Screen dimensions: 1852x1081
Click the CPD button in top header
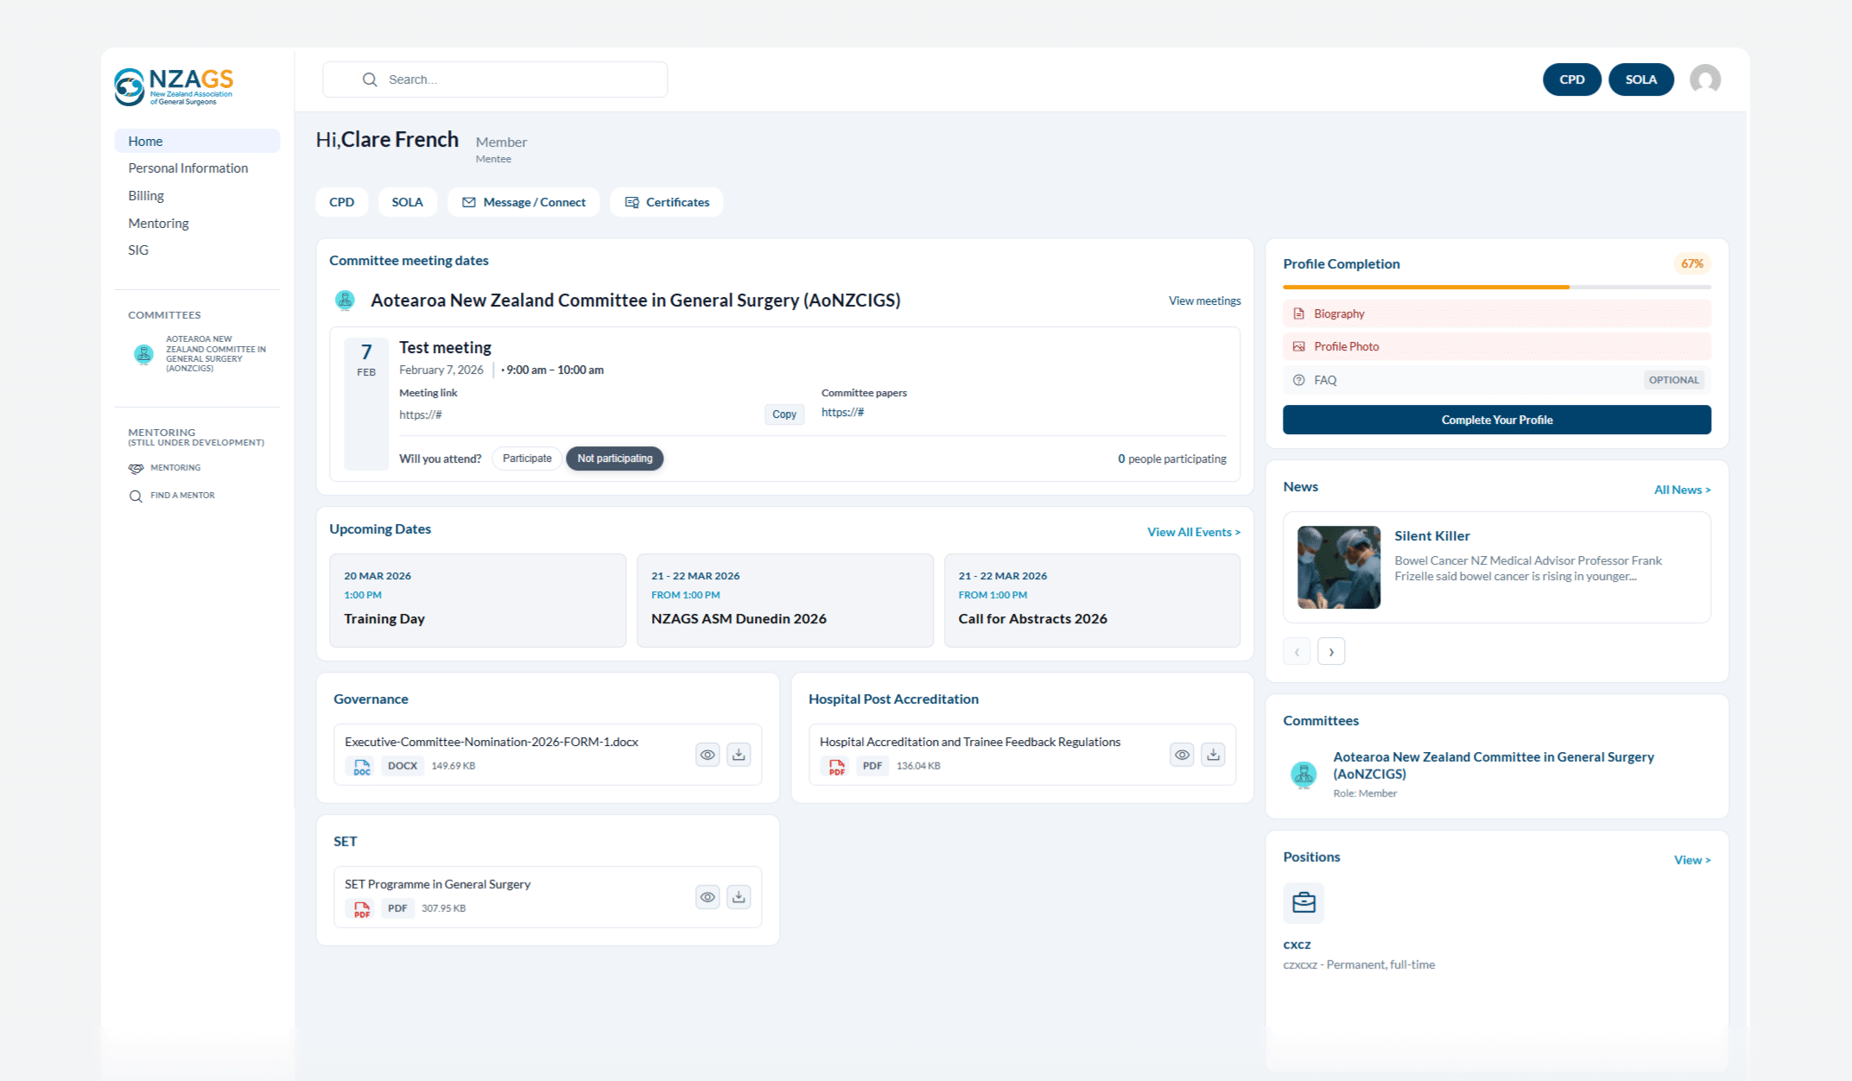(1572, 79)
